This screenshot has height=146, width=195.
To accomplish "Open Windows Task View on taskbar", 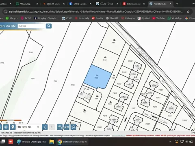I will tap(3, 142).
